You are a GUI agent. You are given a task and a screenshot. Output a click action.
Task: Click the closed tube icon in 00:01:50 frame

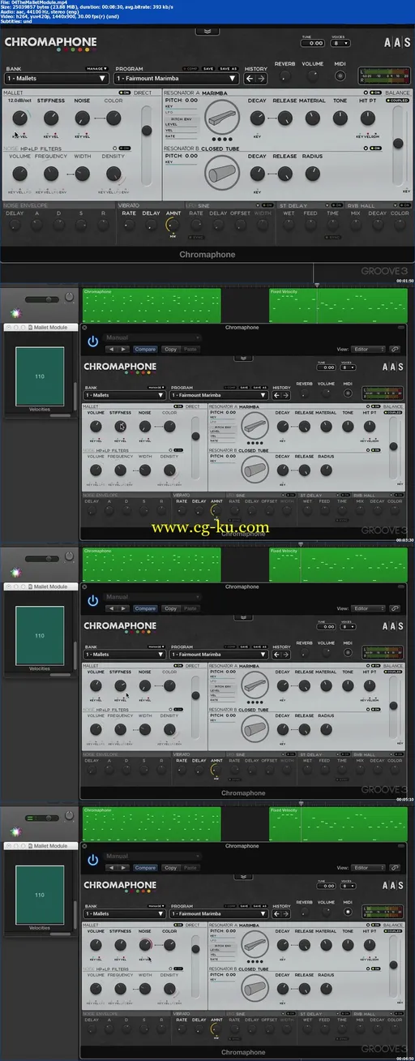point(223,172)
